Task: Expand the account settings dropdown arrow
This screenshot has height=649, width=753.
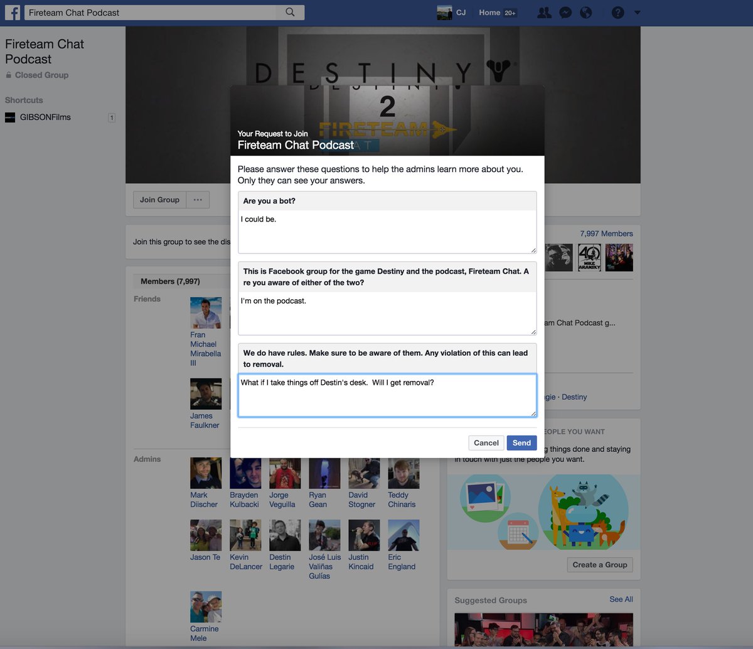Action: (638, 13)
